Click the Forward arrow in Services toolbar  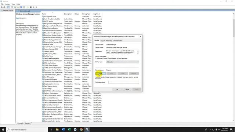(4, 7)
